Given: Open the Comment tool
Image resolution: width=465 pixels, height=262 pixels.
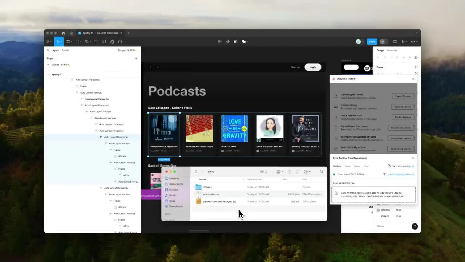Looking at the screenshot, I should click(120, 42).
